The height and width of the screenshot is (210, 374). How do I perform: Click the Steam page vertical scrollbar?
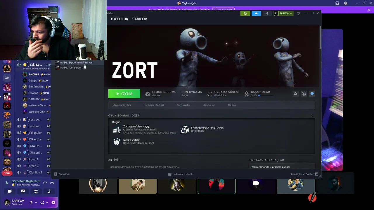pos(320,38)
